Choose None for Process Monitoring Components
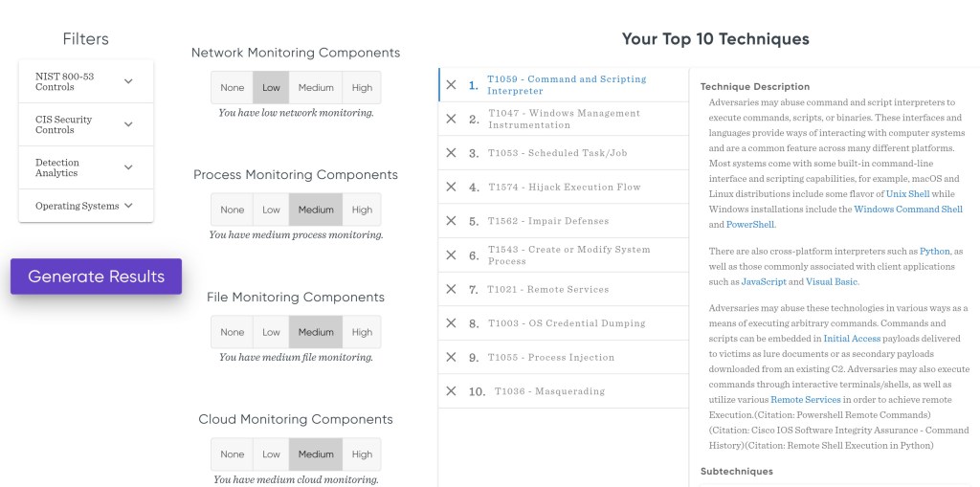The height and width of the screenshot is (487, 980). click(233, 210)
